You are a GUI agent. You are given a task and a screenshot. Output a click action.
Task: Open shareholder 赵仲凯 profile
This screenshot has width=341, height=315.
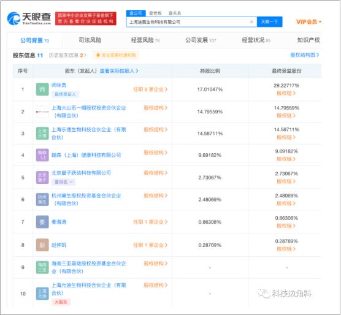(59, 245)
